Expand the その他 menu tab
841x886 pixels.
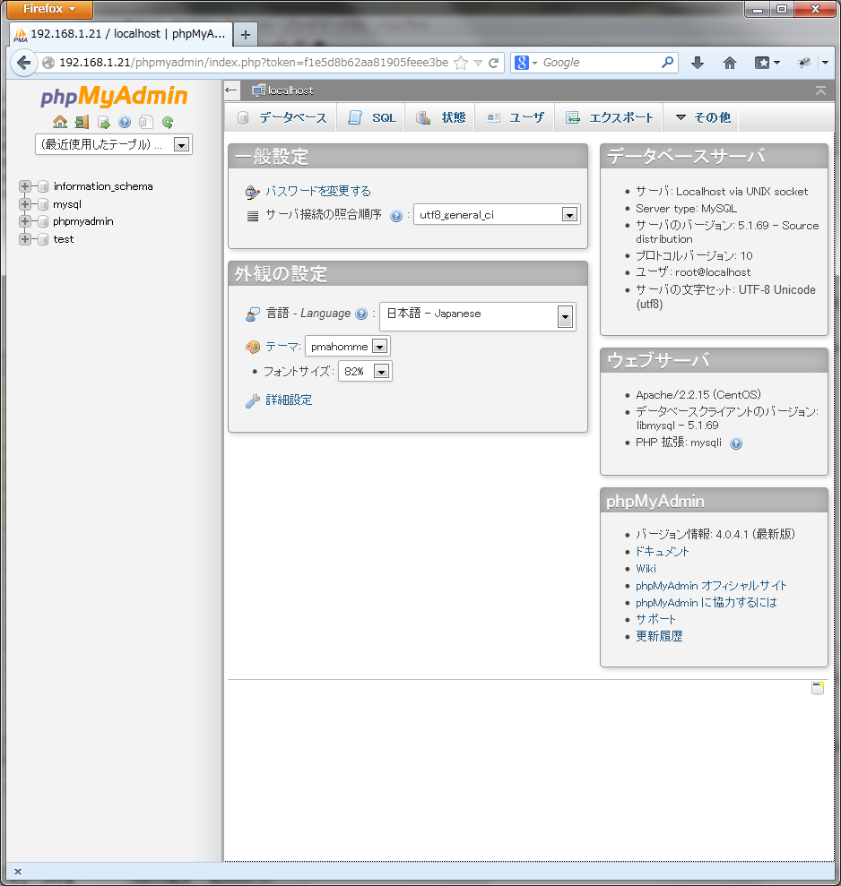pos(703,117)
